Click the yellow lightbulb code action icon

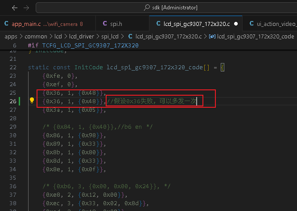[x=32, y=100]
